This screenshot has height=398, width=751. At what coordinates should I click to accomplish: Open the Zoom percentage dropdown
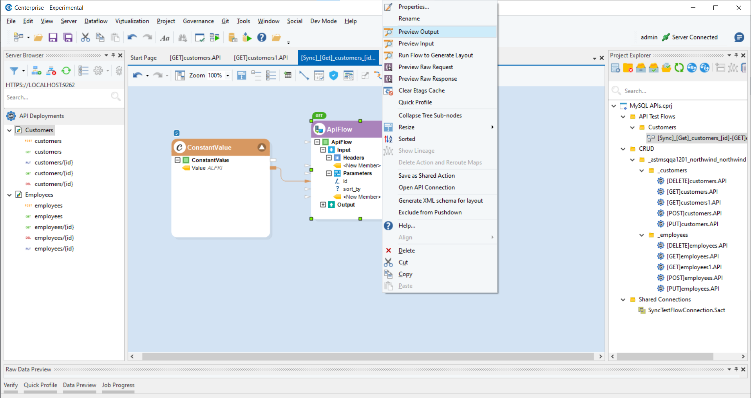(x=228, y=76)
